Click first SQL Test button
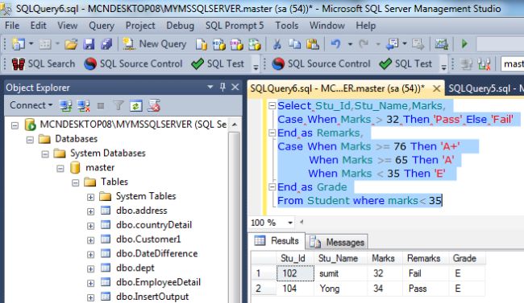The width and height of the screenshot is (524, 303). coord(218,63)
